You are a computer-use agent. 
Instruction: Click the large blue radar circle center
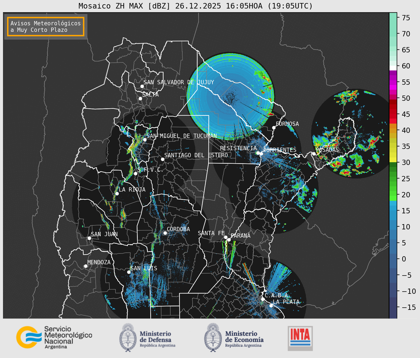click(x=230, y=96)
